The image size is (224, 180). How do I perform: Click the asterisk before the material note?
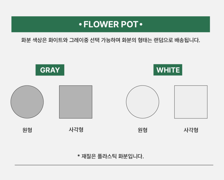pos(78,156)
